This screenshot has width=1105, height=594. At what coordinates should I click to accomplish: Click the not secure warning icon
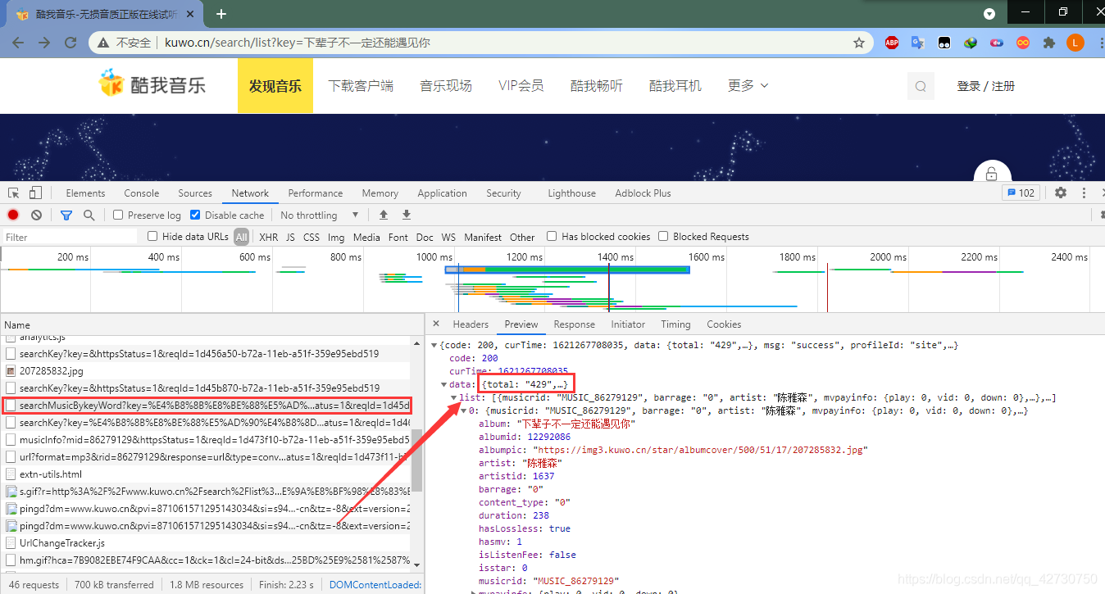coord(103,43)
